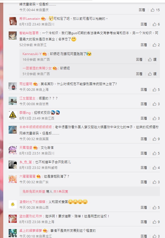The height and width of the screenshot is (238, 165).
Task: Reply to 拳媛ing's comment
Action: [144, 118]
